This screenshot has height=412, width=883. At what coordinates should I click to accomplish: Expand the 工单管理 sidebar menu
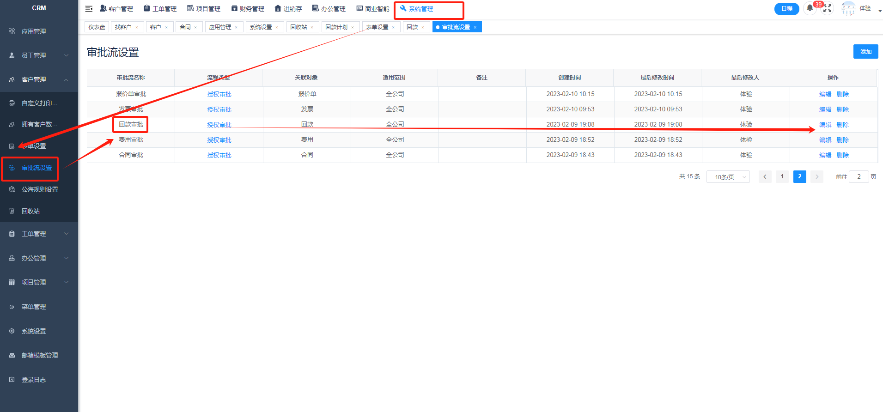(x=39, y=234)
